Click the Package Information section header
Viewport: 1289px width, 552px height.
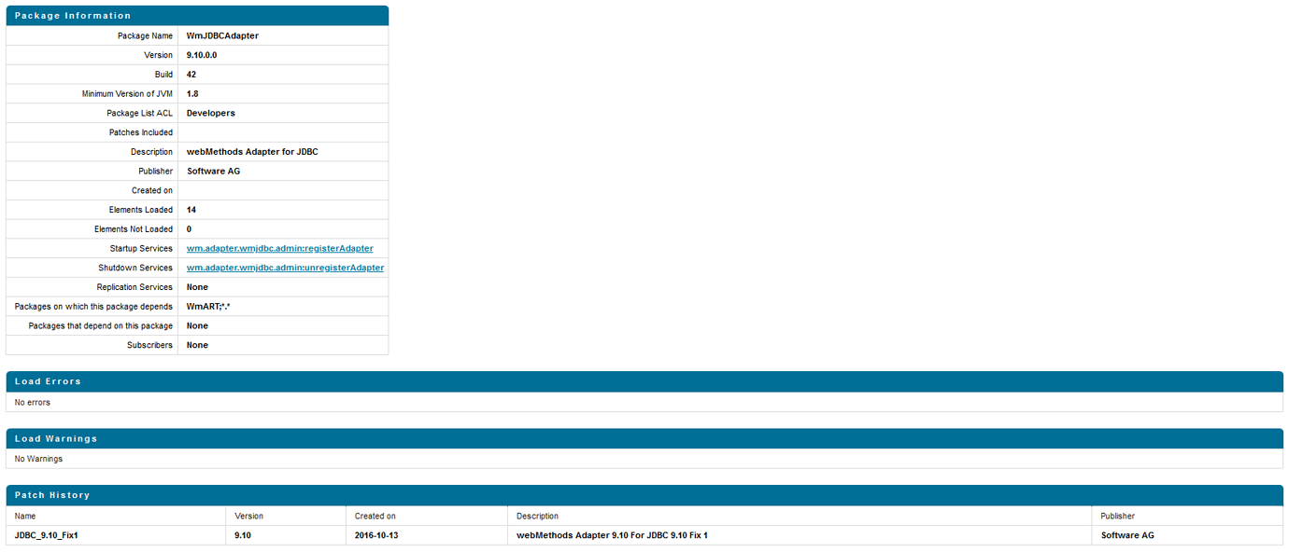[x=197, y=16]
